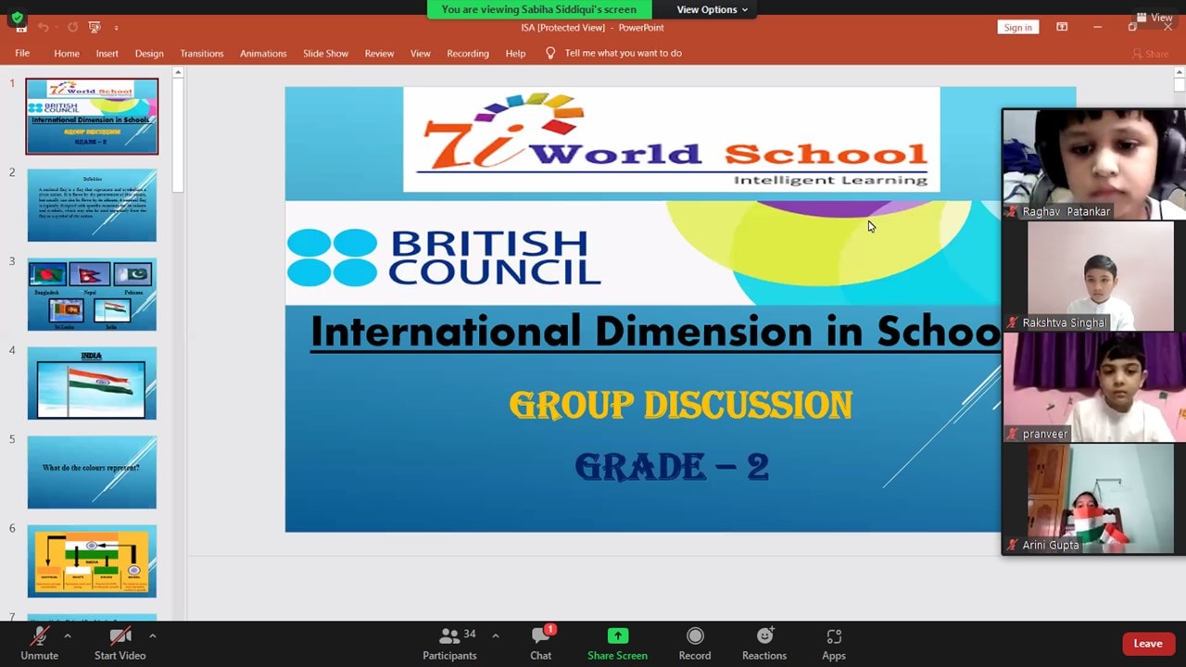This screenshot has height=667, width=1186.
Task: Open the View Options dropdown
Action: (712, 9)
